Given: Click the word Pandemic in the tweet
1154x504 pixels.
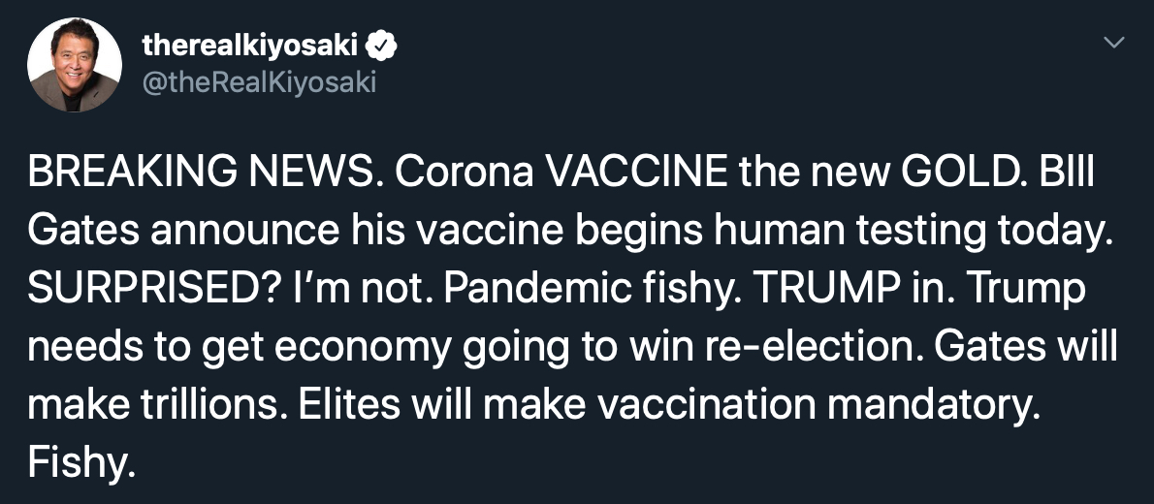Looking at the screenshot, I should pos(537,289).
